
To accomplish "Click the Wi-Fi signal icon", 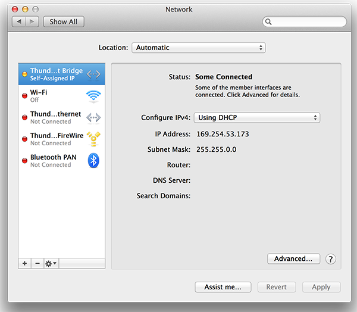I will point(93,96).
